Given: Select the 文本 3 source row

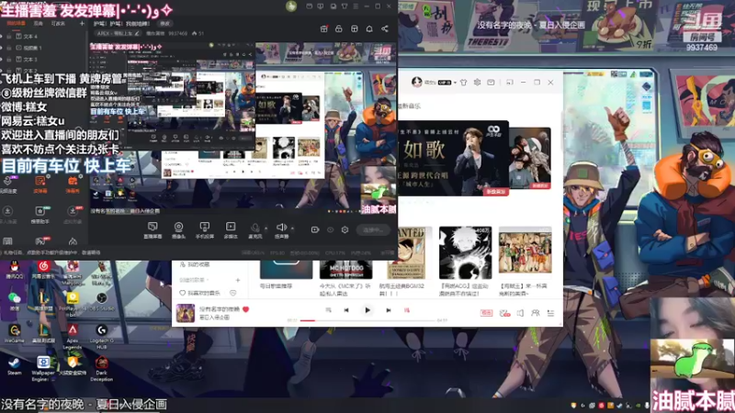Looking at the screenshot, I should click(x=44, y=60).
